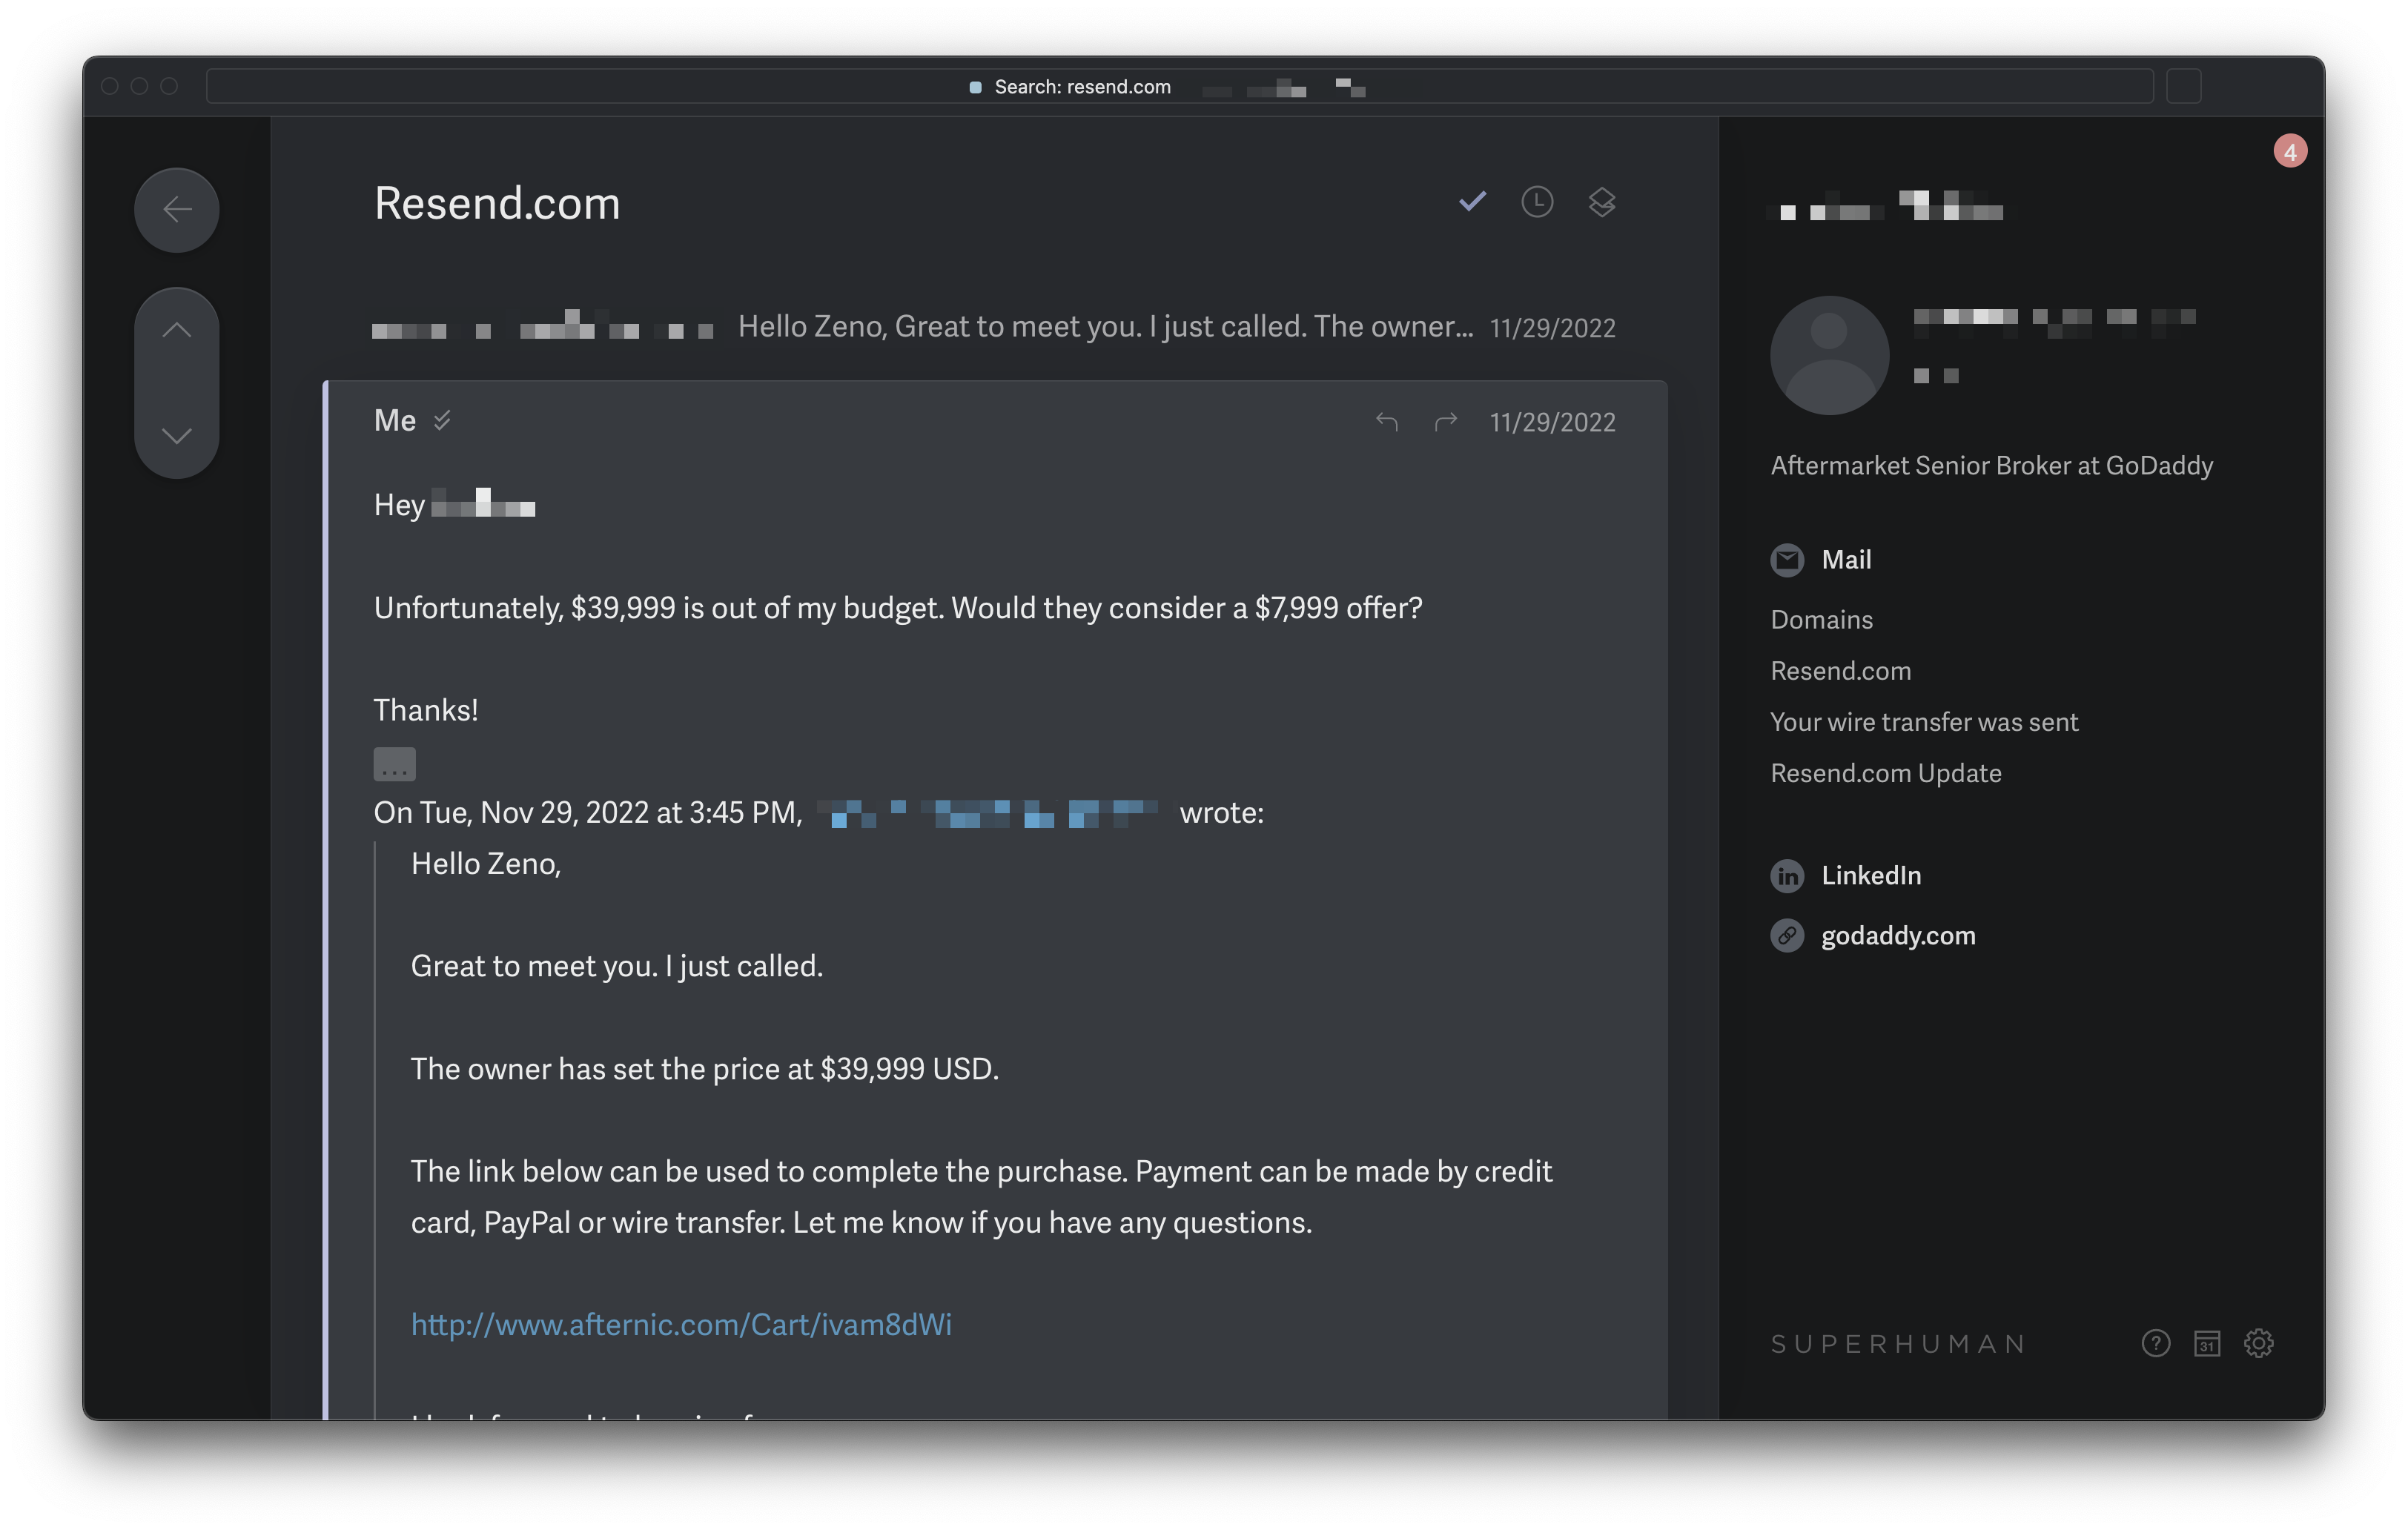Click the checkmark done icon

(x=1472, y=202)
